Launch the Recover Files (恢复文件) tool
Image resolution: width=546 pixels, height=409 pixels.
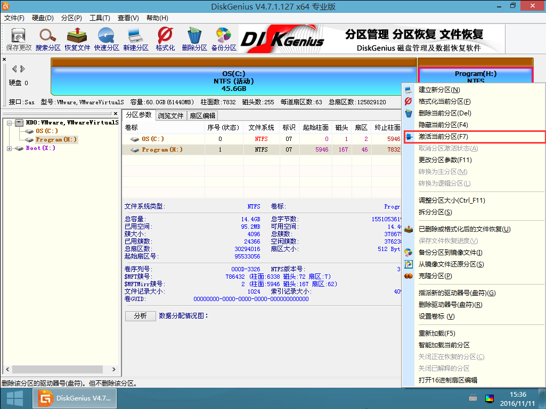77,39
